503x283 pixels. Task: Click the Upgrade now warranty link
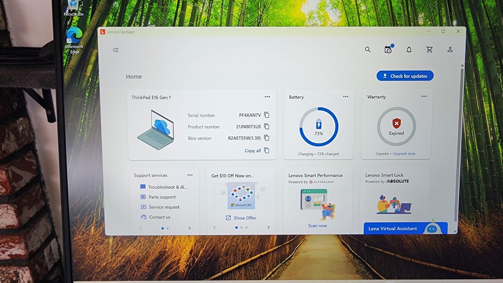point(404,153)
